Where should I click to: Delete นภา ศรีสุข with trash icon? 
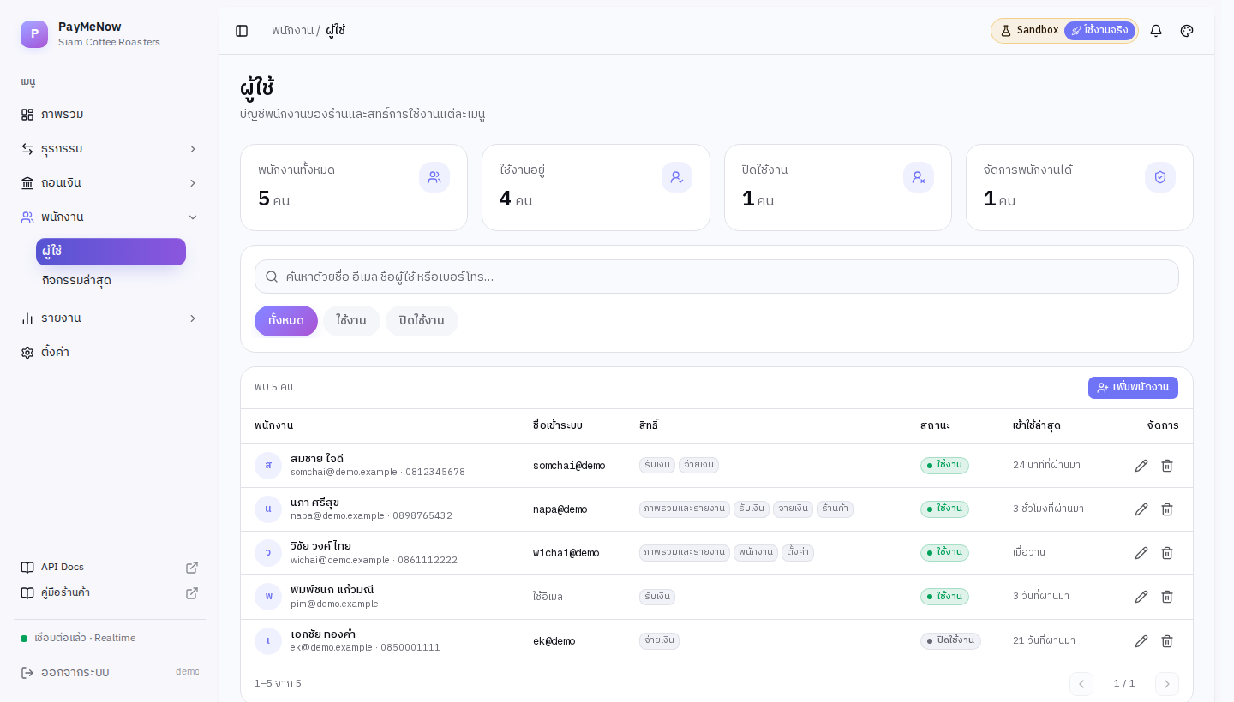pos(1167,509)
